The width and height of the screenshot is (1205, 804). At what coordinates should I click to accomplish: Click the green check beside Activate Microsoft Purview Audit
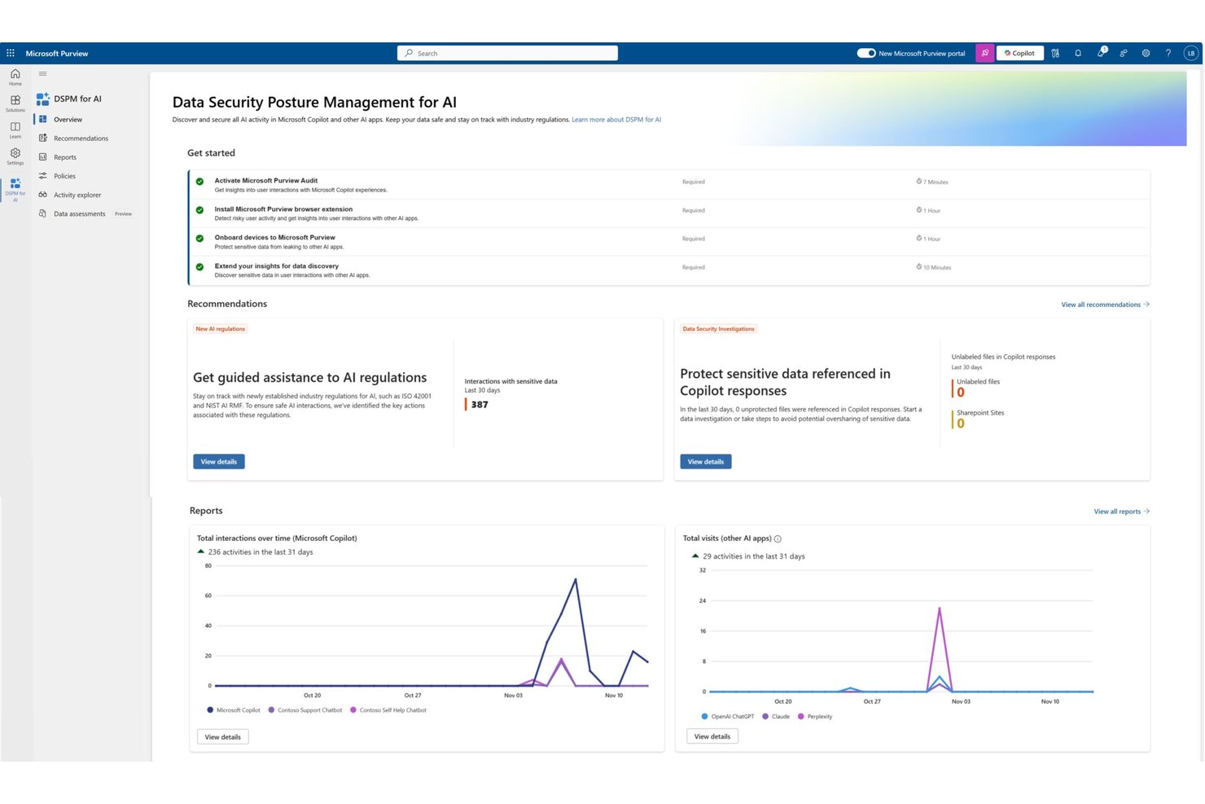[x=199, y=182]
